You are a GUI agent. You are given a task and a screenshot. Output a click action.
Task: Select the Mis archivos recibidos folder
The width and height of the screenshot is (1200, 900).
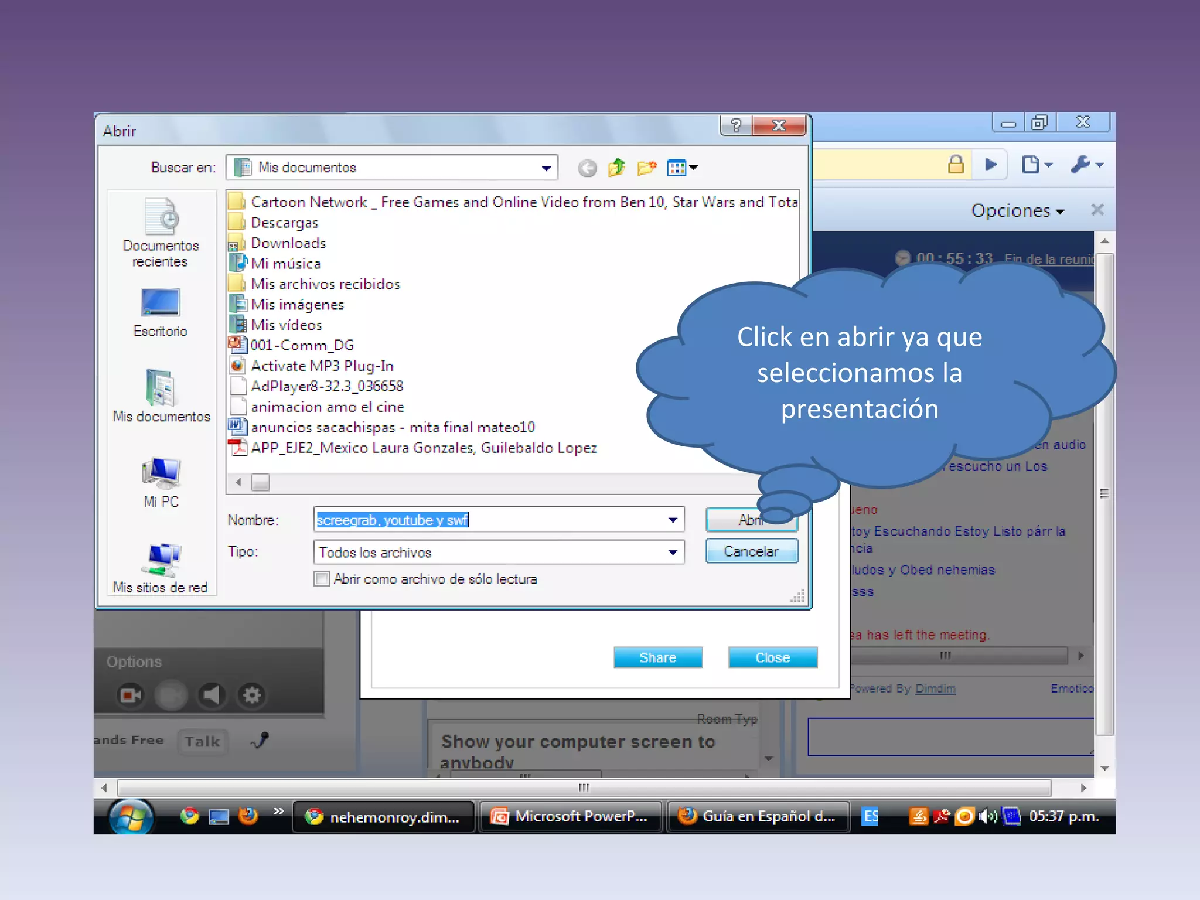click(315, 284)
